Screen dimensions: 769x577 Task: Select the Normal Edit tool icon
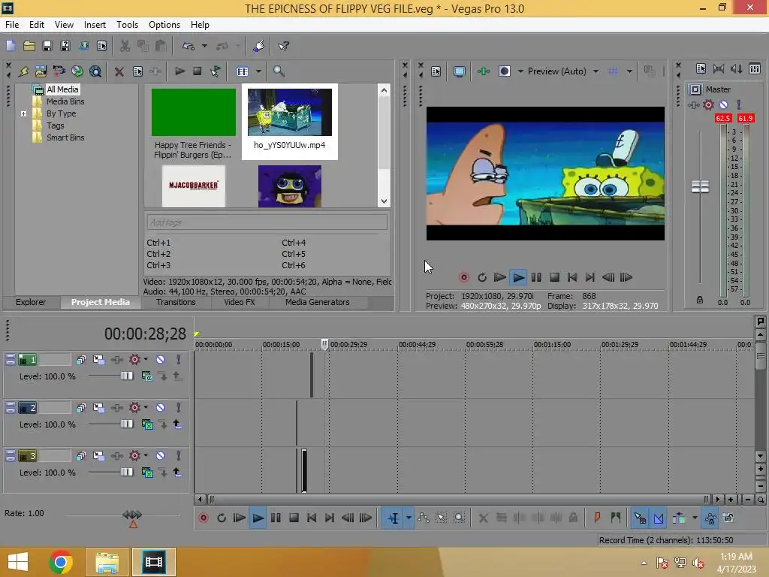[x=394, y=518]
